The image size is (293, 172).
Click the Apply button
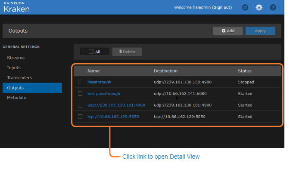[x=260, y=31]
